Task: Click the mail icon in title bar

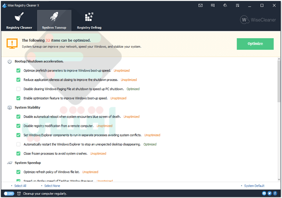Action: [200, 5]
